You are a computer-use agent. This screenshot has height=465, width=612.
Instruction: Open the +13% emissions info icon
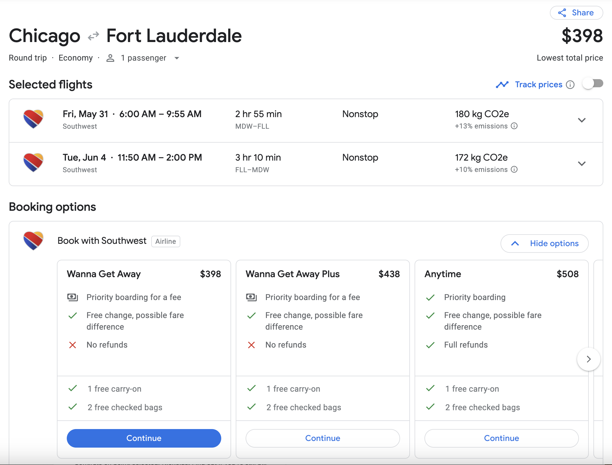tap(514, 126)
